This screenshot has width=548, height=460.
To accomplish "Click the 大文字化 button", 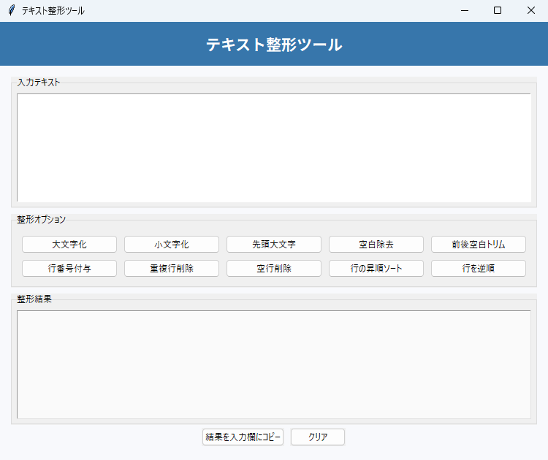I will [69, 244].
